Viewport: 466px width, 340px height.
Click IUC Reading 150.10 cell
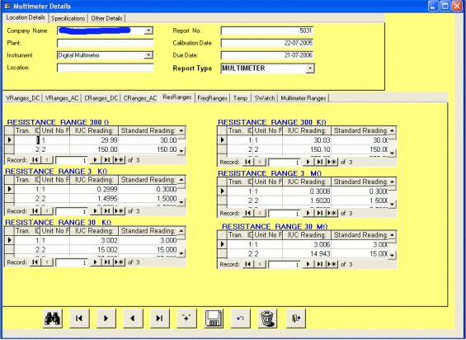pos(307,149)
